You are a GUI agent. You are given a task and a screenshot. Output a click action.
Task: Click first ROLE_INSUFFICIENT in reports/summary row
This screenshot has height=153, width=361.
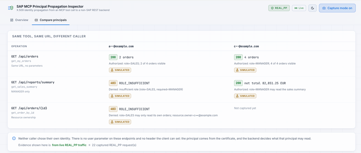point(134,83)
